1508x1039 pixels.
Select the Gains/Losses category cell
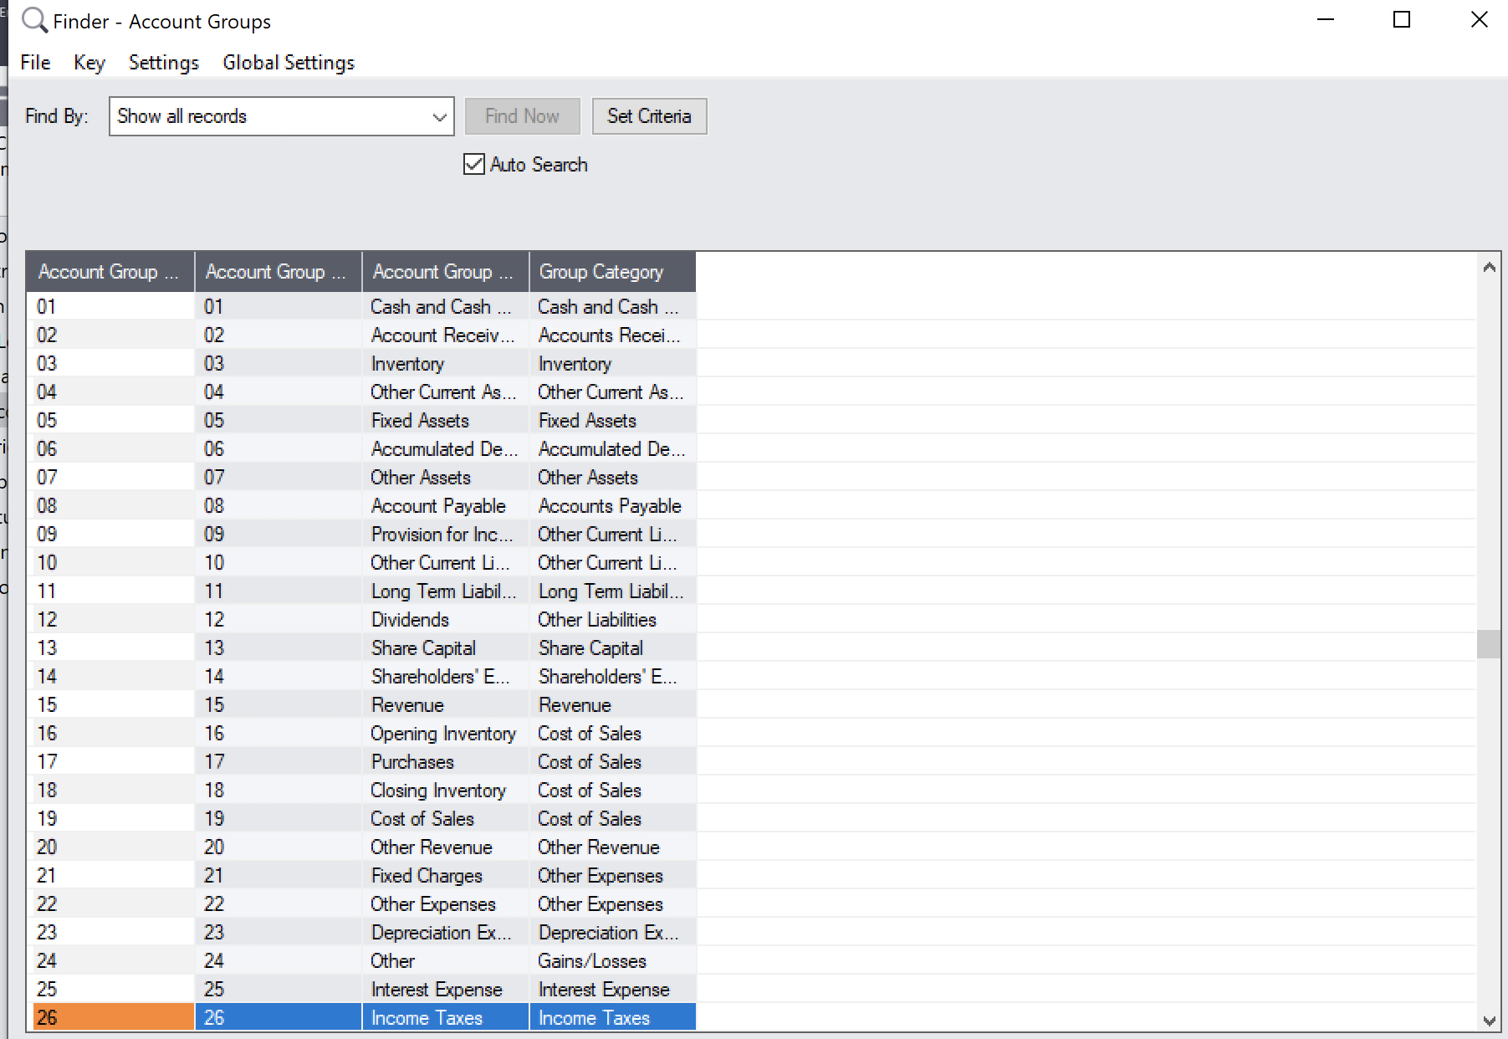coord(613,961)
